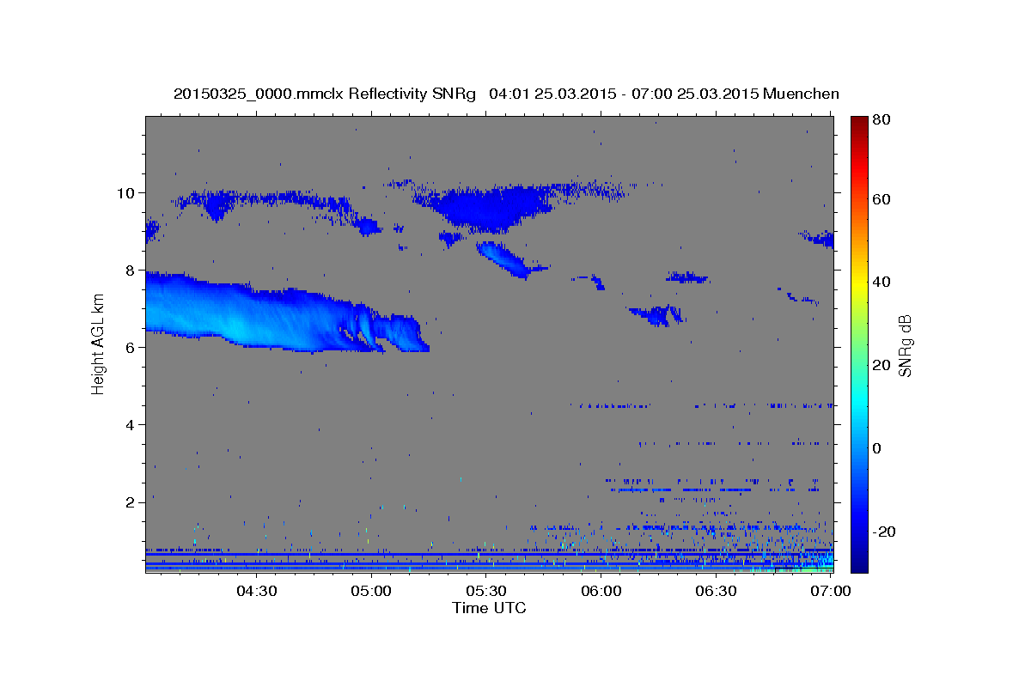Screen dimensions: 1031x687
Task: Click the plot title text
Action: 506,94
